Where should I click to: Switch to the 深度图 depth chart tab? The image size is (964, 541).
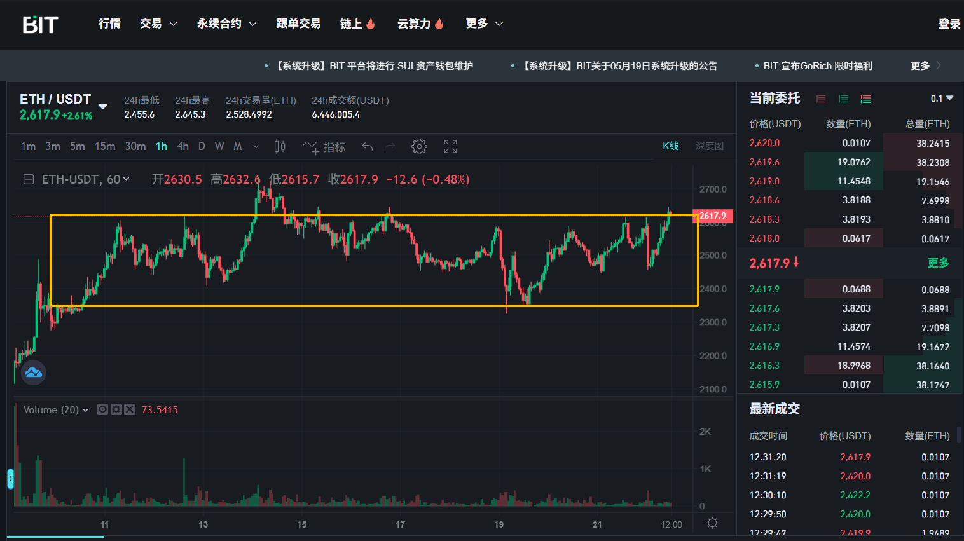pos(709,146)
